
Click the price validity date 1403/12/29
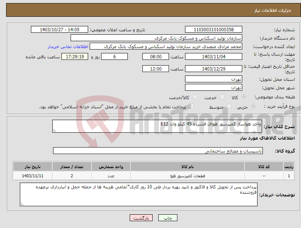coord(214,69)
